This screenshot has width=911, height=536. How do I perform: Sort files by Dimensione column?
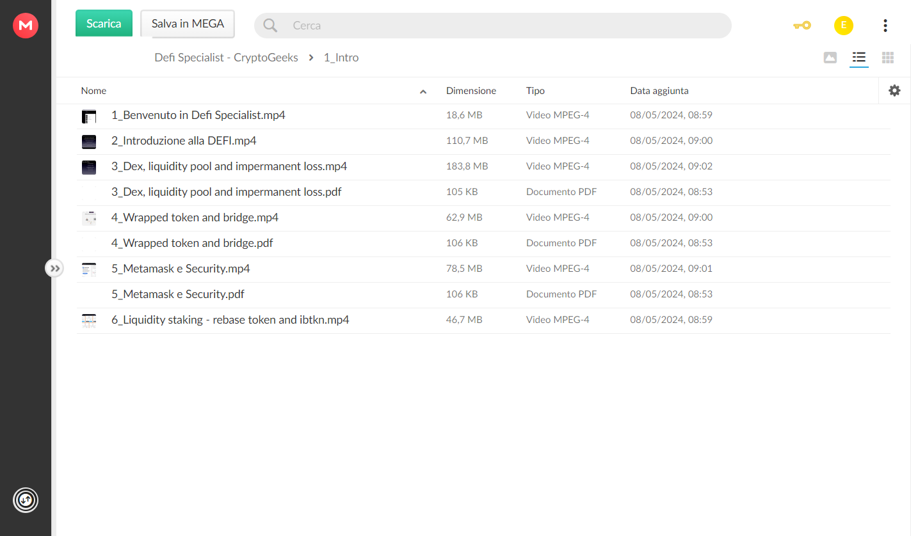pyautogui.click(x=471, y=91)
